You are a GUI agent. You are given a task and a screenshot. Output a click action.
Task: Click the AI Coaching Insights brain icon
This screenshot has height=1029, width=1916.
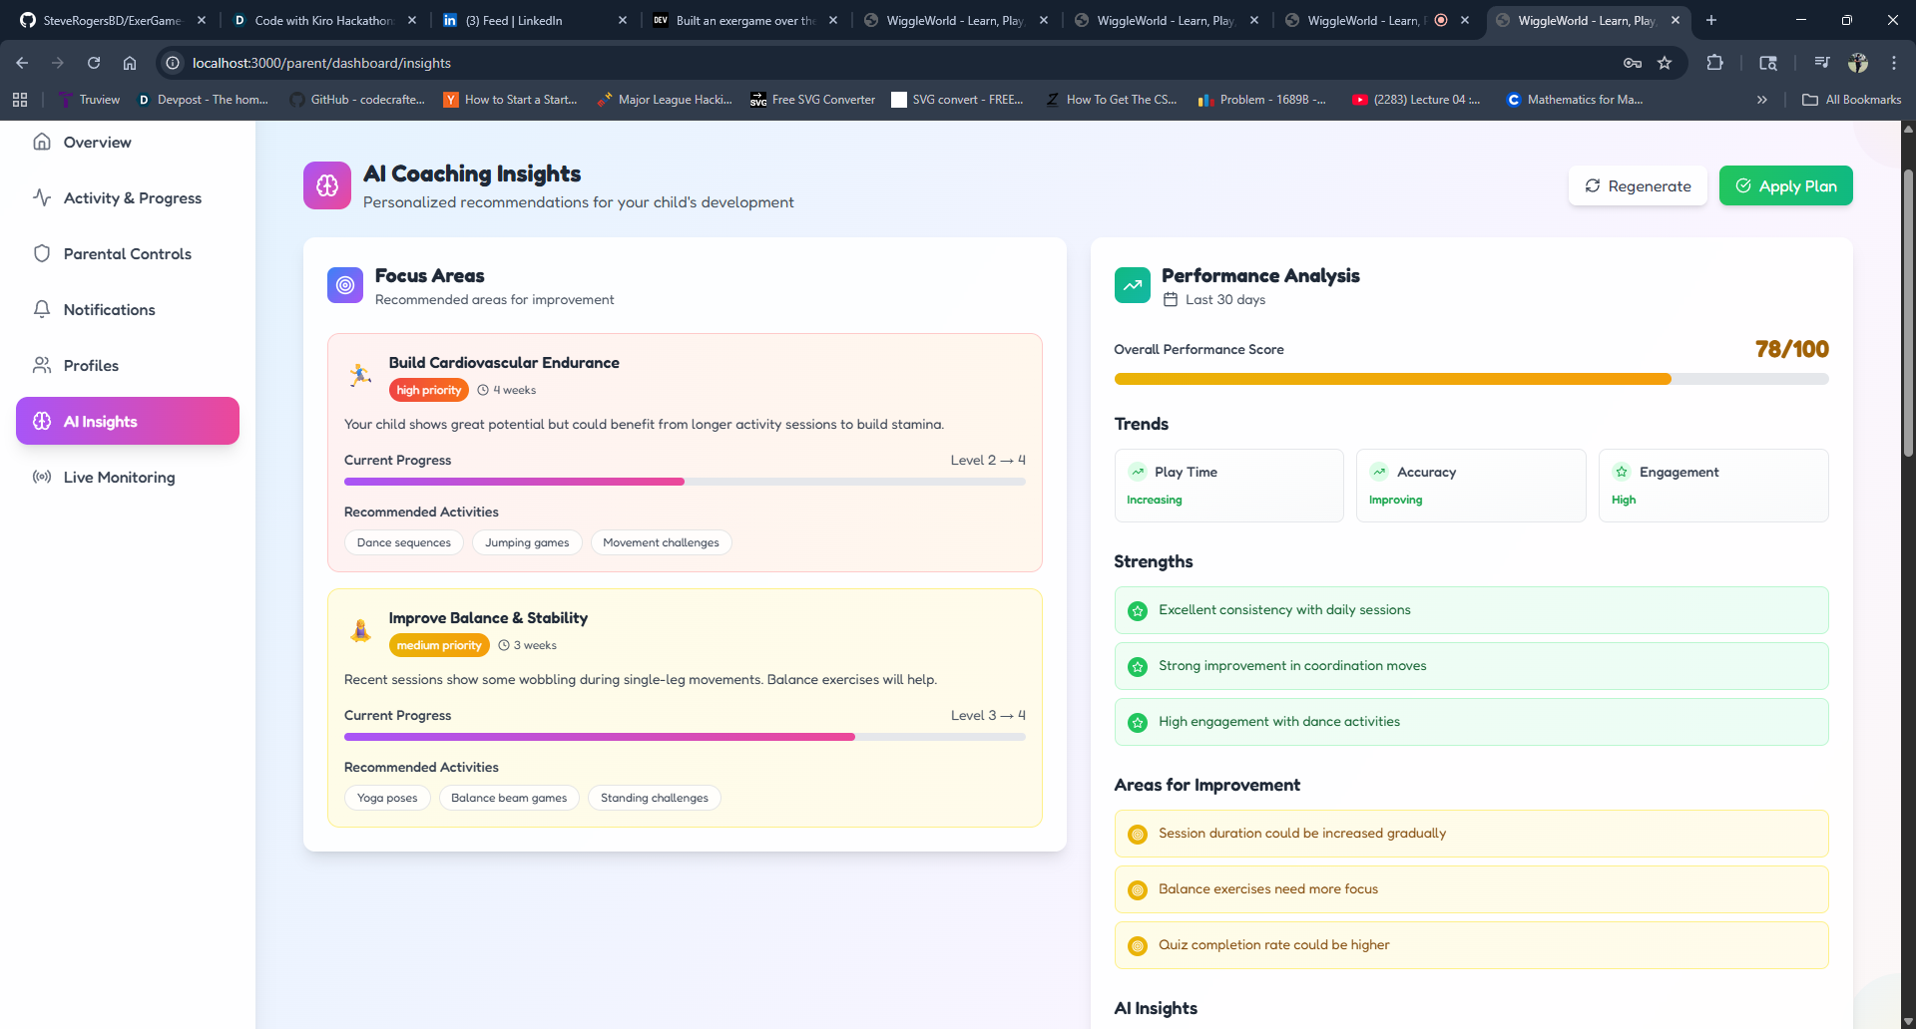pos(327,185)
